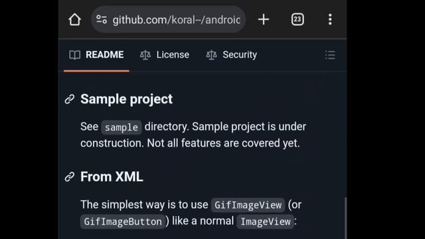Tap the browser home icon
Viewport: 425px width, 239px height.
coord(74,19)
